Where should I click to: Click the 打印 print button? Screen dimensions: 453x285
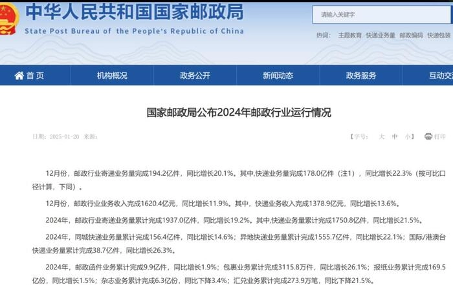click(x=439, y=136)
